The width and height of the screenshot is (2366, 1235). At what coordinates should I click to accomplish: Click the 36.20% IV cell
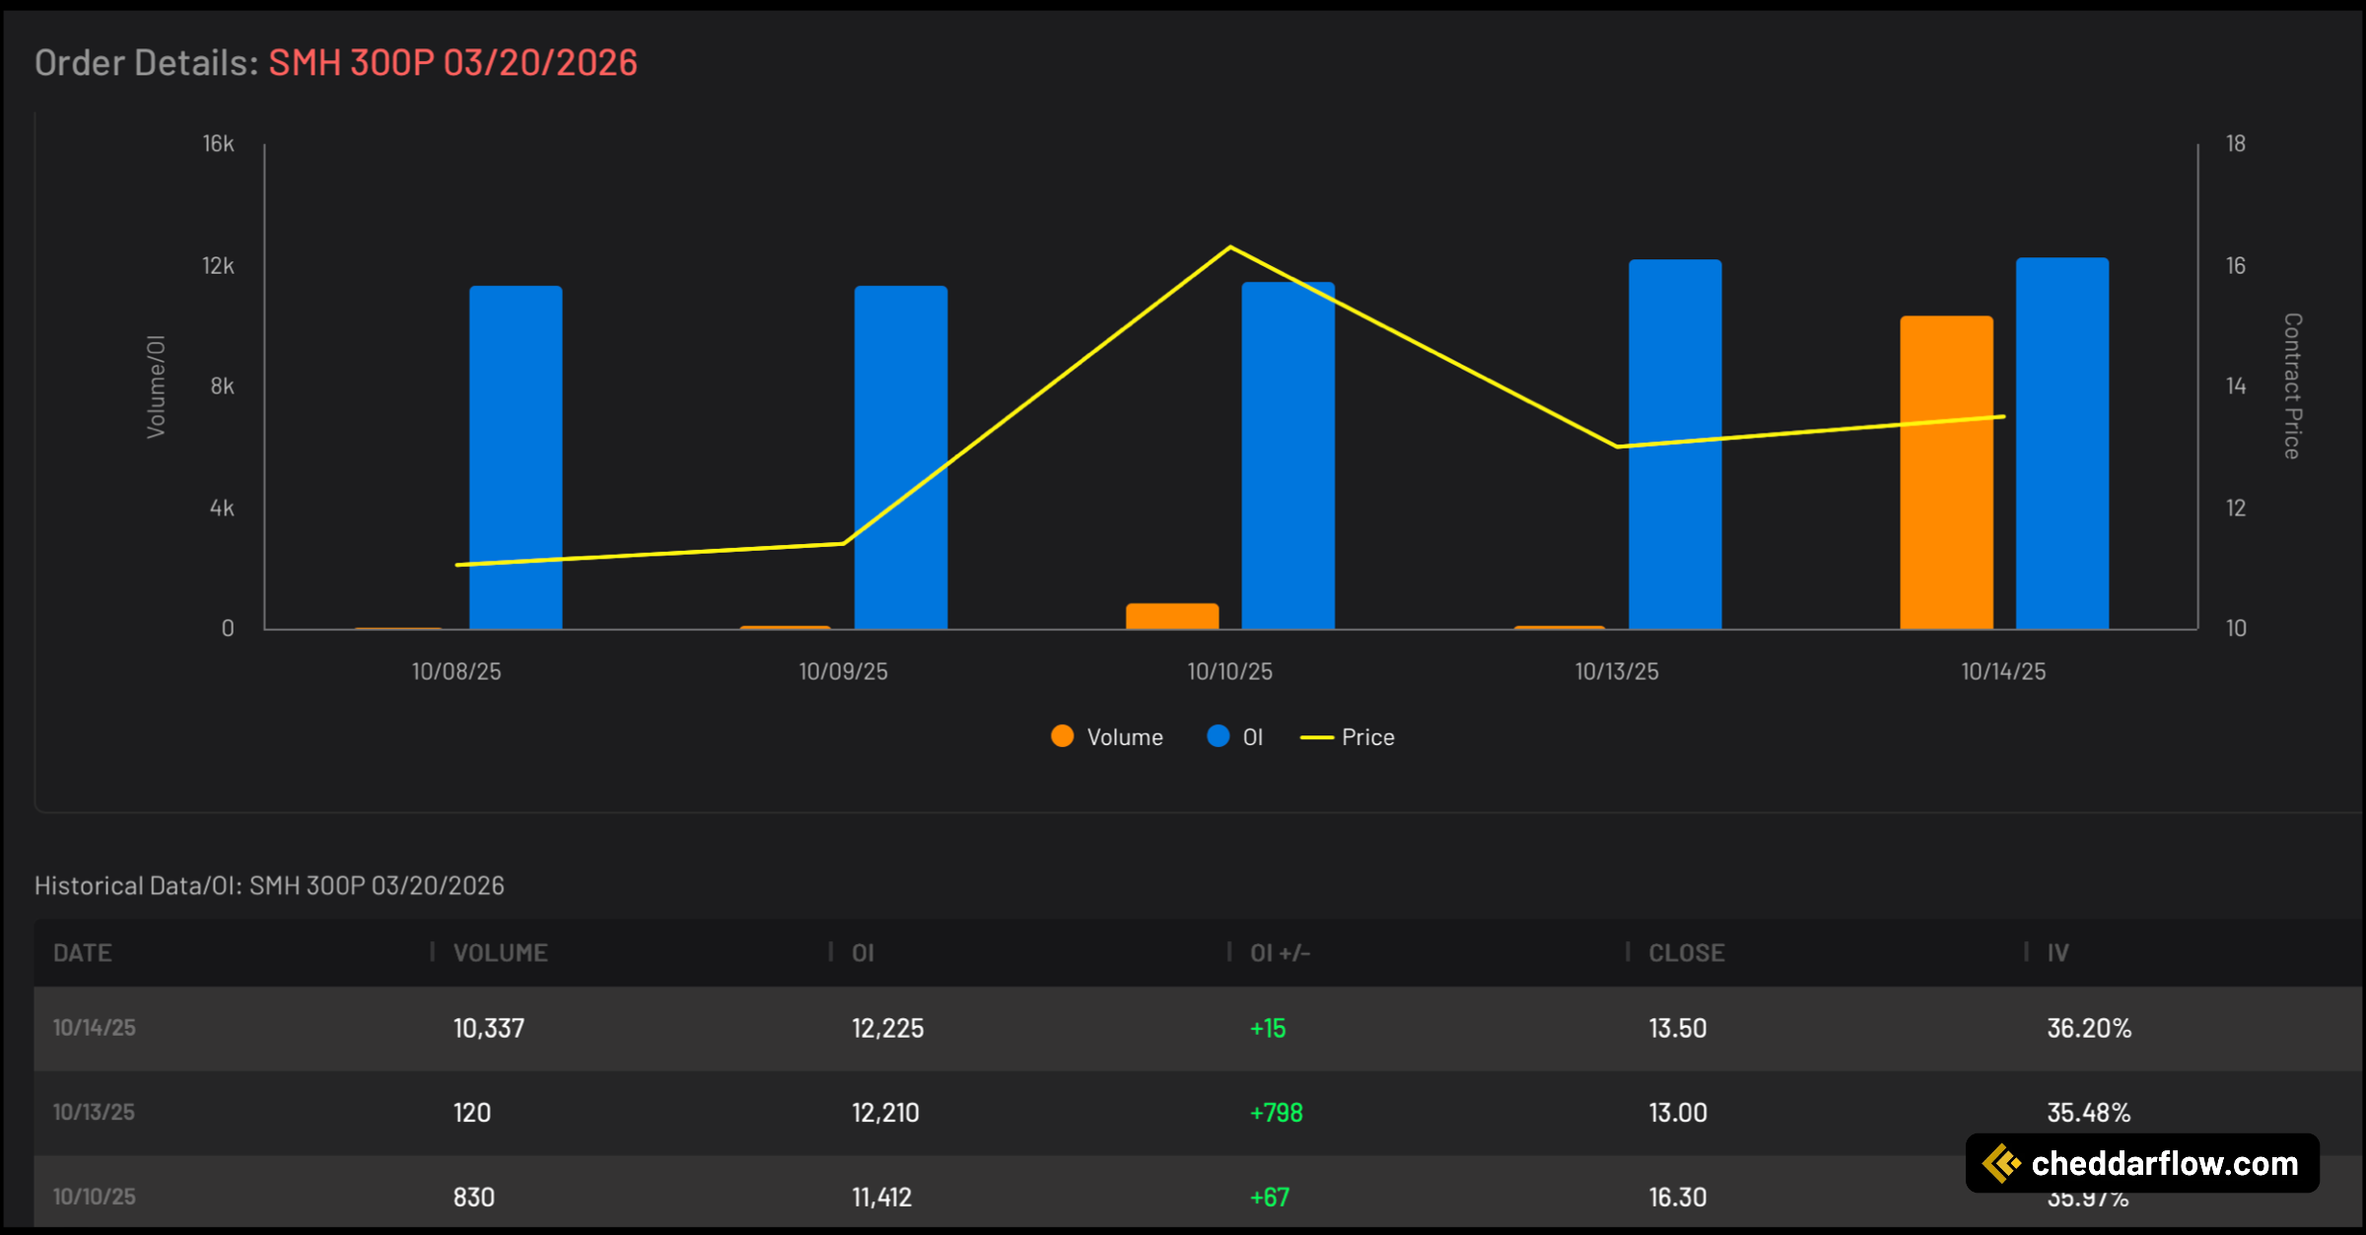tap(2089, 1028)
